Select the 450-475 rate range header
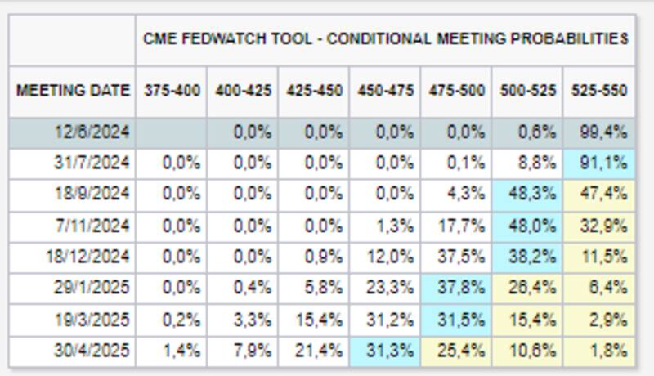Screen dimensions: 654x376 coord(385,90)
